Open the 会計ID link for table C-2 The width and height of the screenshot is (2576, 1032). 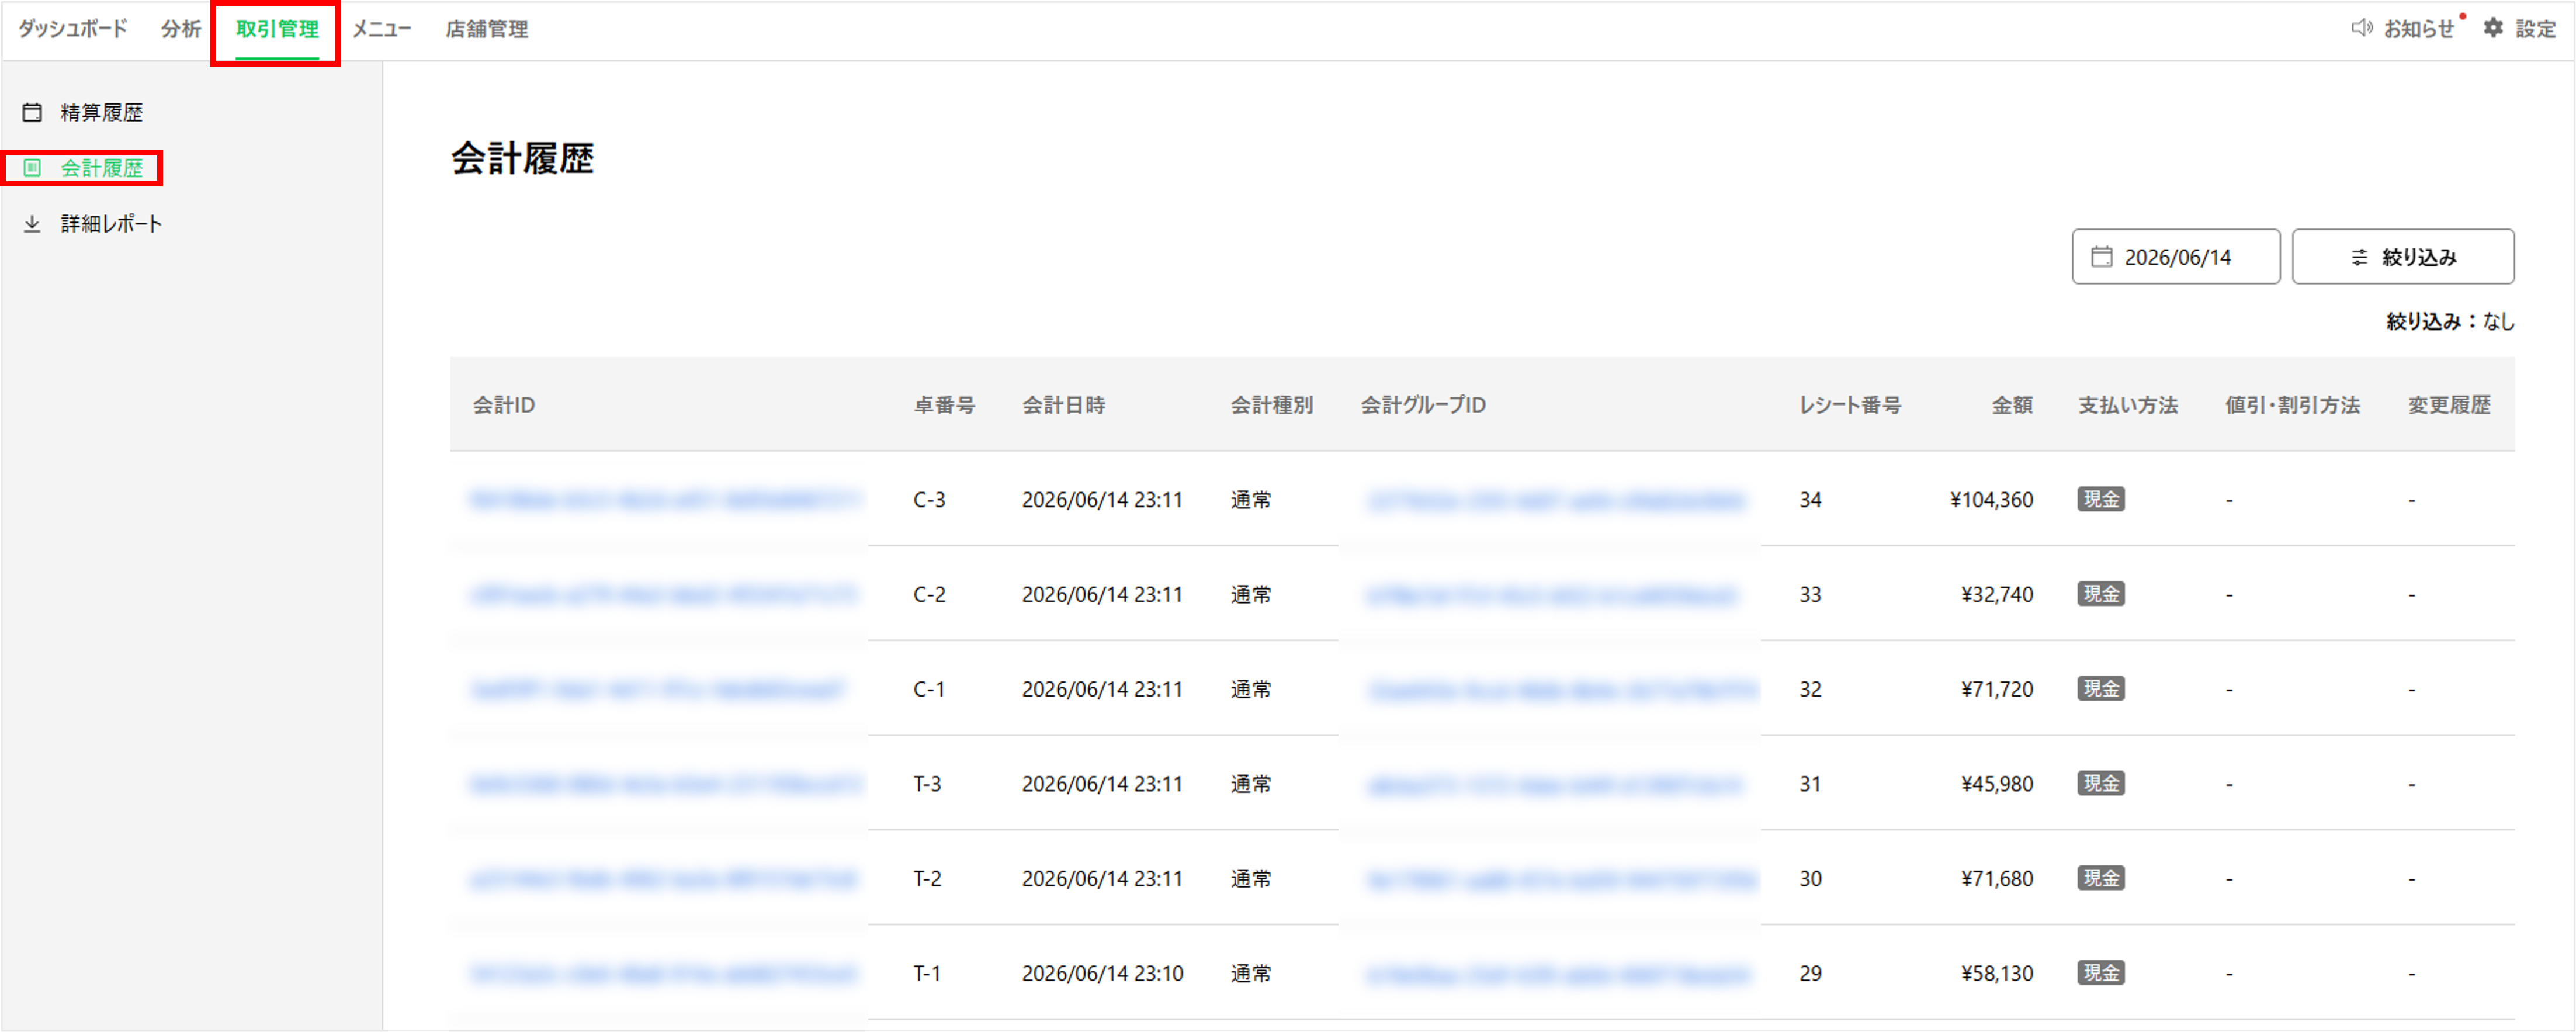[663, 594]
